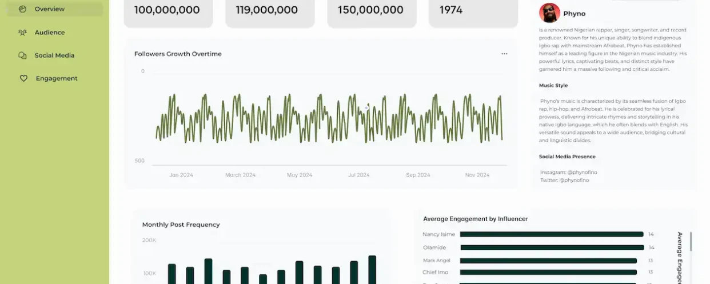Click the vertical Average Engagement axis label

point(680,258)
